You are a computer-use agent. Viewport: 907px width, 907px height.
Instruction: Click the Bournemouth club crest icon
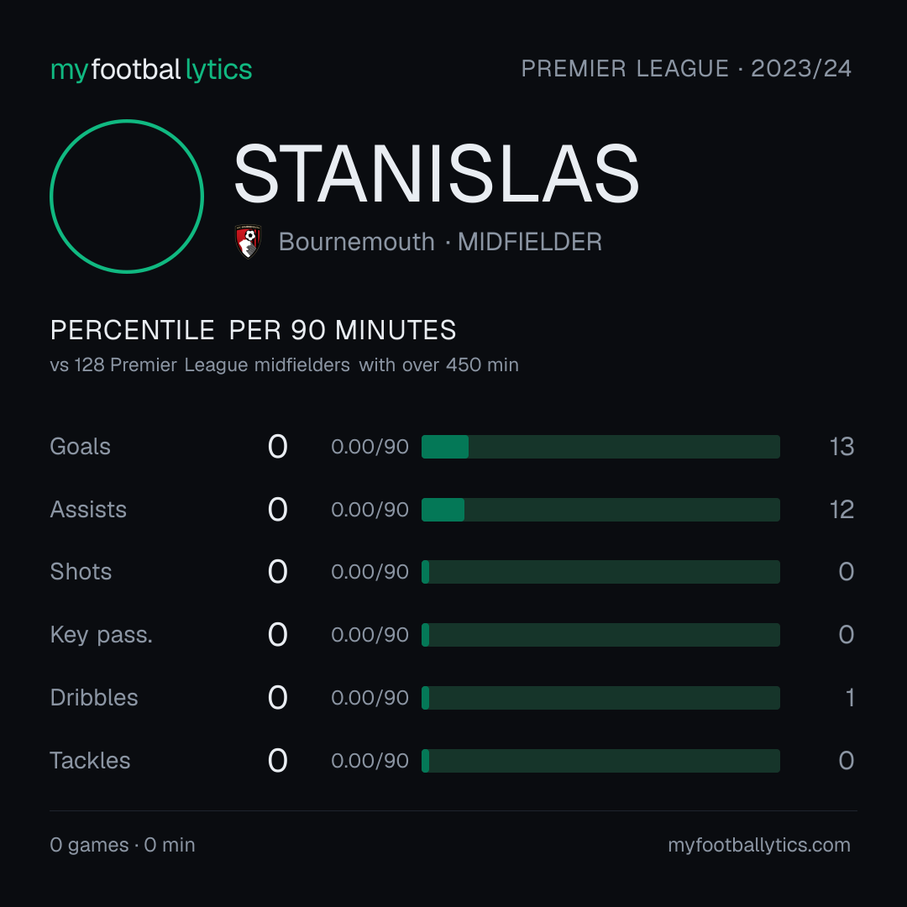249,241
